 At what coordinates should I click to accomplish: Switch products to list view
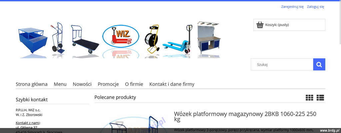(320, 97)
